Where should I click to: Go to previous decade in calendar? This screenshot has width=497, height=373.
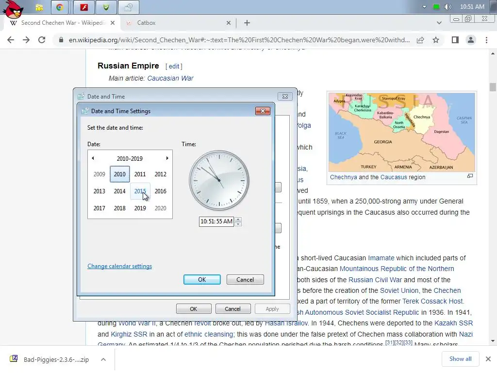pyautogui.click(x=93, y=158)
